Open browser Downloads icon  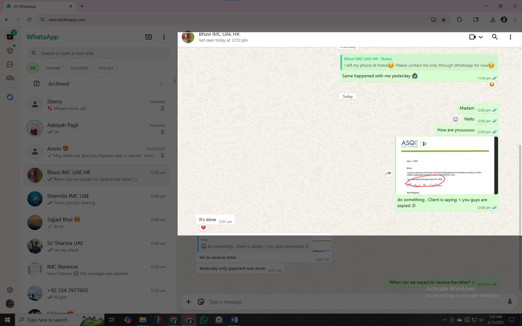click(x=492, y=20)
